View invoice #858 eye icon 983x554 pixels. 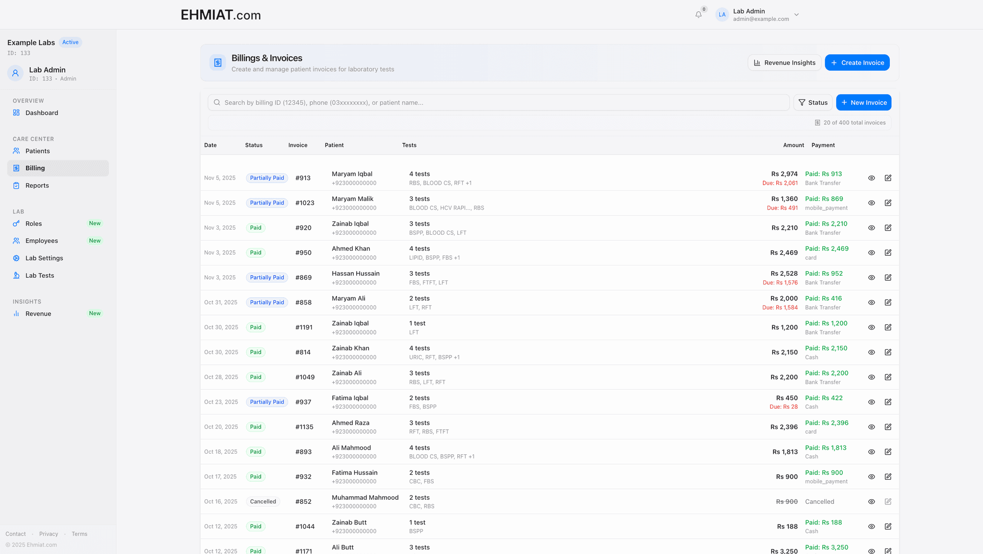tap(871, 302)
